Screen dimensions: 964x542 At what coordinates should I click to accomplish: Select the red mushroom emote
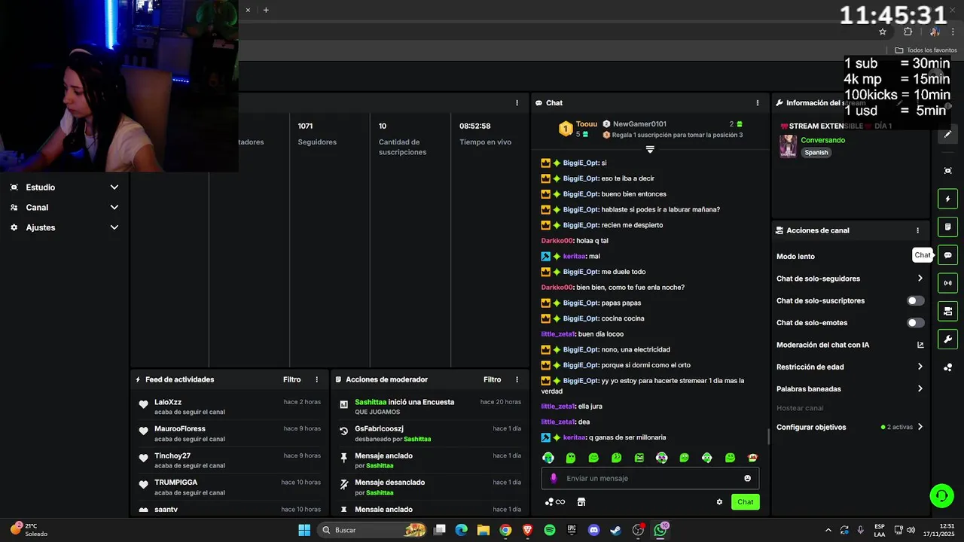(752, 458)
